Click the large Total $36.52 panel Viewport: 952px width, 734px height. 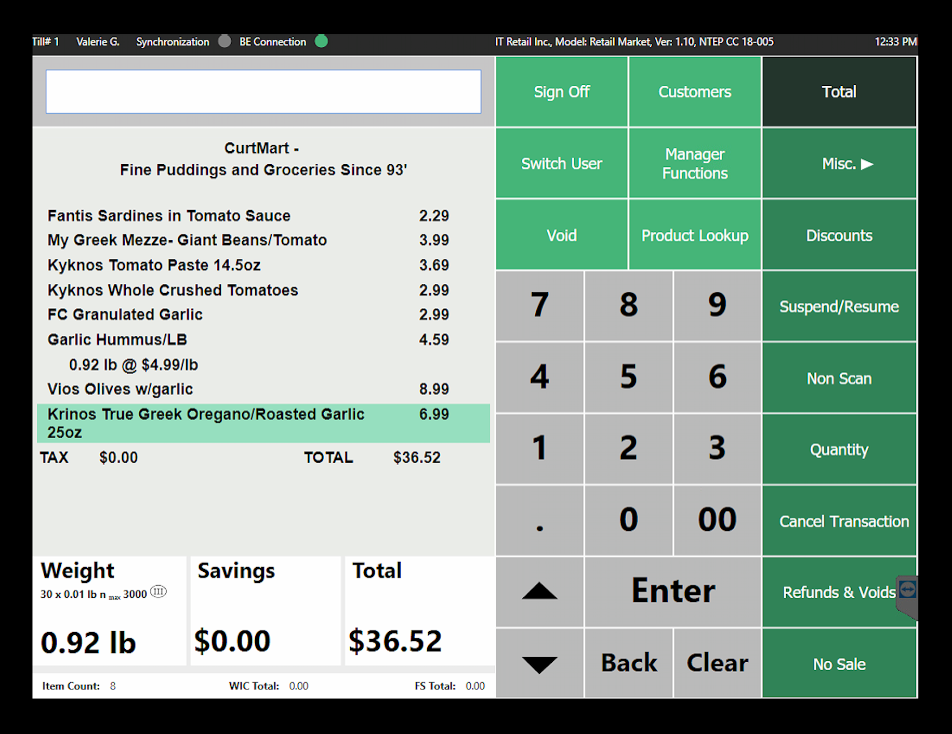click(x=420, y=611)
